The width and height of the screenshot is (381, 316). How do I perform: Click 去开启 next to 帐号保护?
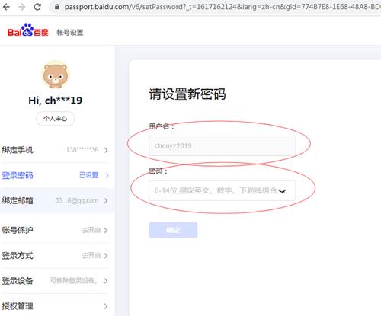[91, 230]
